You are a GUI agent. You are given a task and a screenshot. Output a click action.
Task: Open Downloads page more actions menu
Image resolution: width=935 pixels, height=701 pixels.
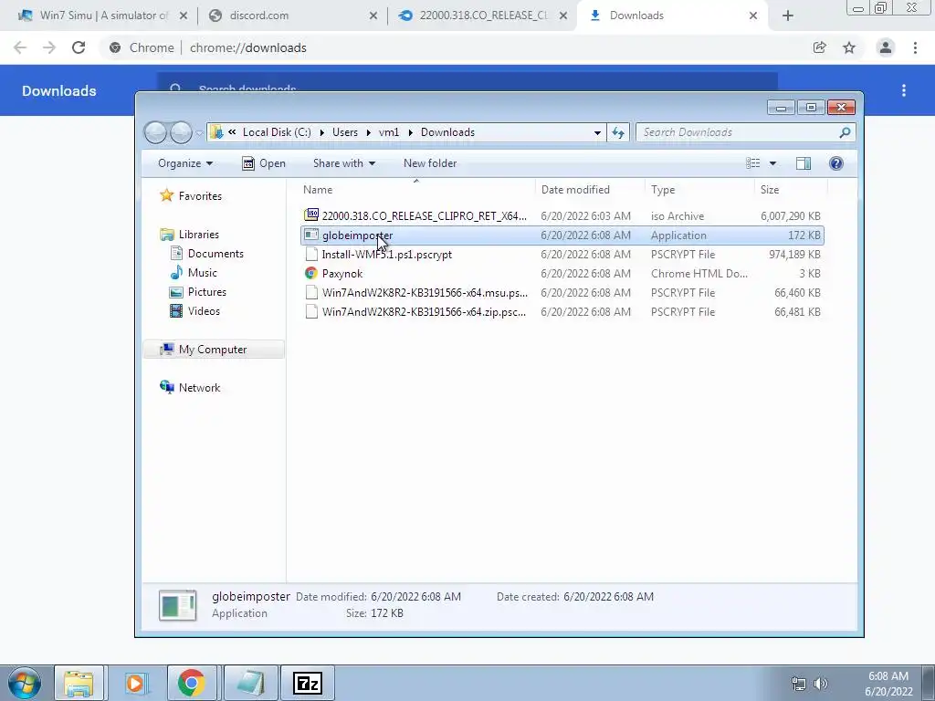click(904, 90)
